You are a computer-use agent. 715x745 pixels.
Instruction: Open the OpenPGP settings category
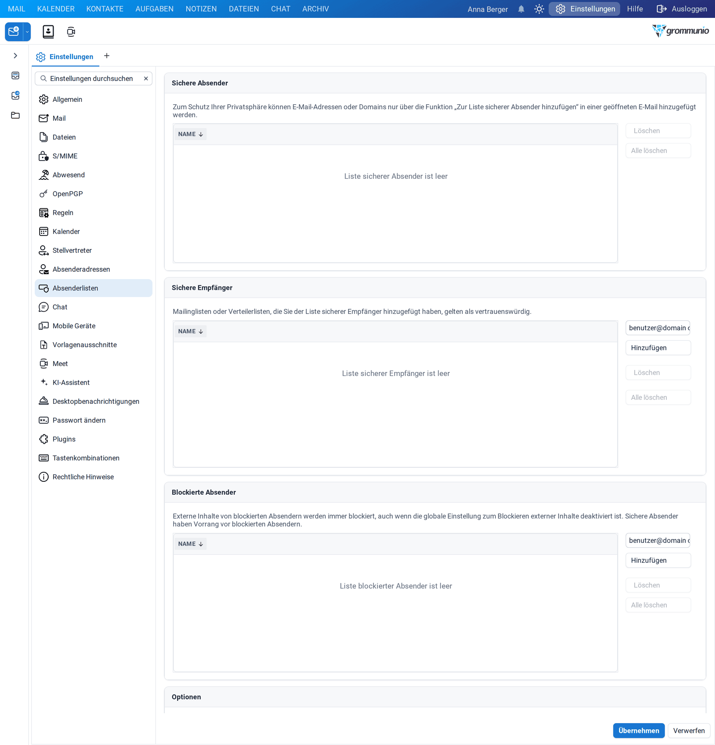pos(93,194)
